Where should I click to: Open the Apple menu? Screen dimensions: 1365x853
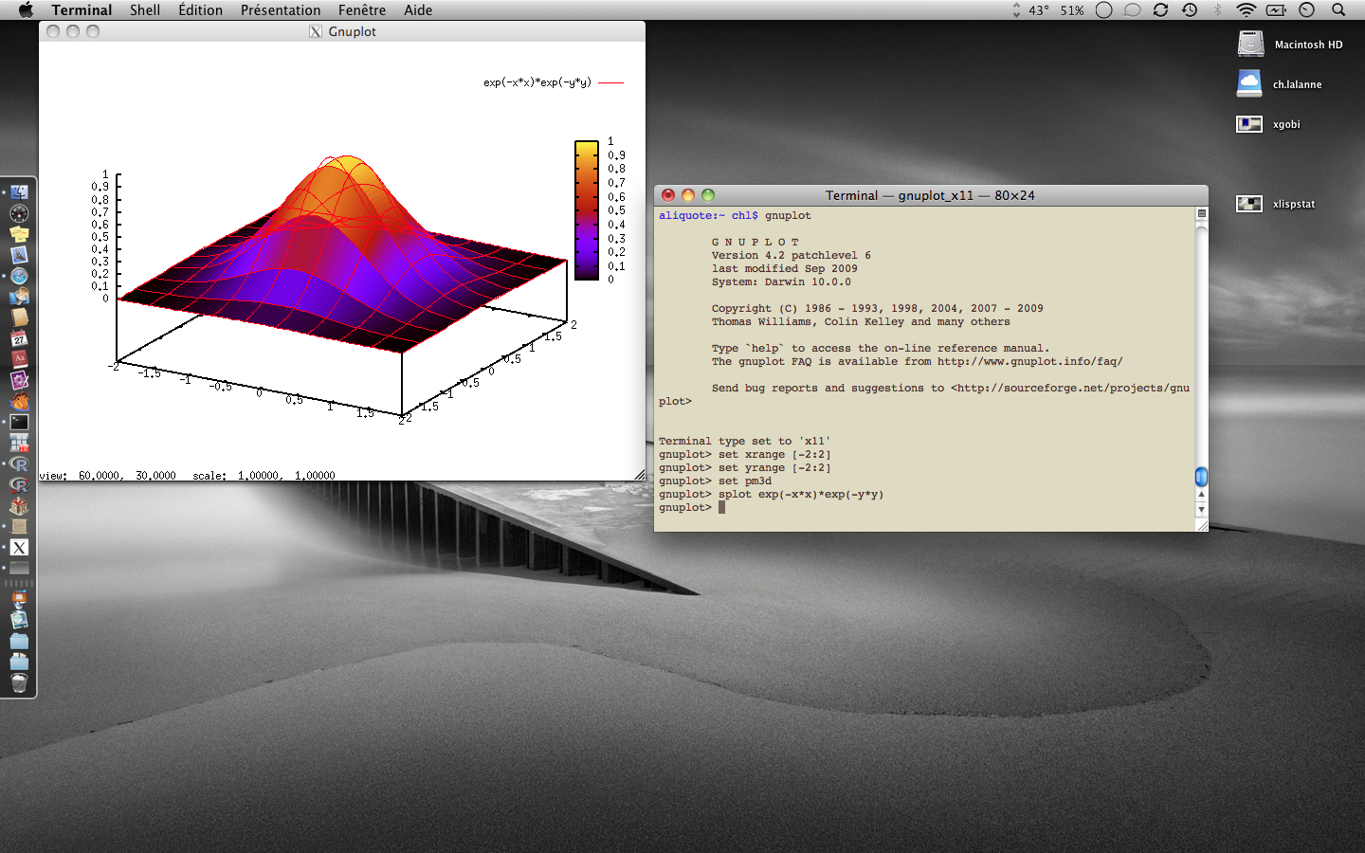(26, 10)
